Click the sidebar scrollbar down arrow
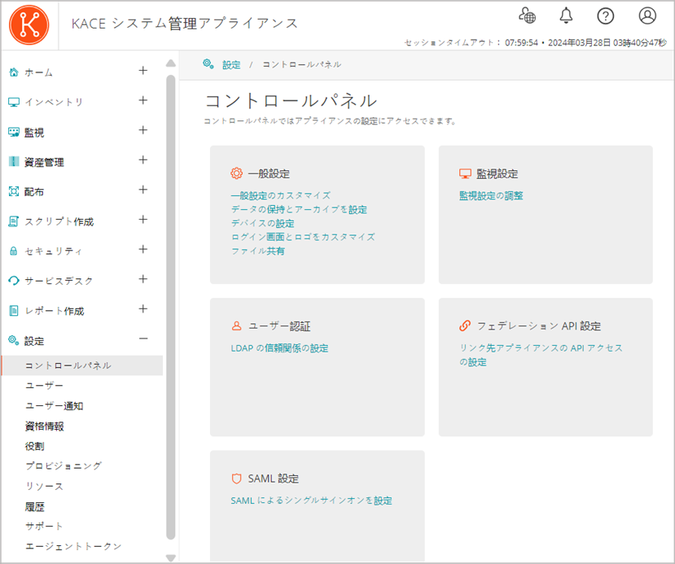 point(170,557)
